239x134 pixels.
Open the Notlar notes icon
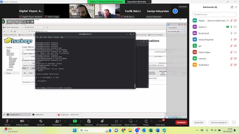point(146,121)
